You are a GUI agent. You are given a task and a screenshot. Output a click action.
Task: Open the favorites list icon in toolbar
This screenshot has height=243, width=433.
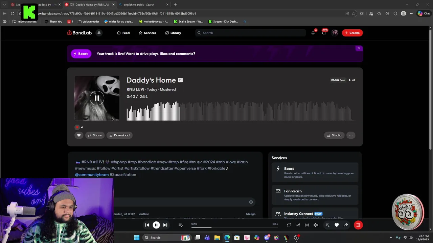[379, 13]
